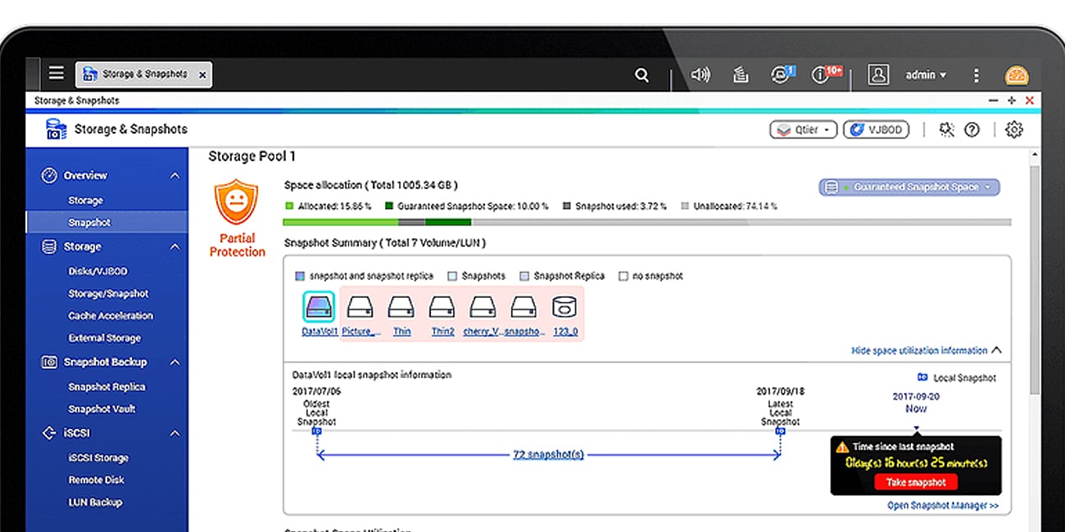Open Cache Acceleration in sidebar
Image resolution: width=1065 pixels, height=532 pixels.
(x=110, y=315)
